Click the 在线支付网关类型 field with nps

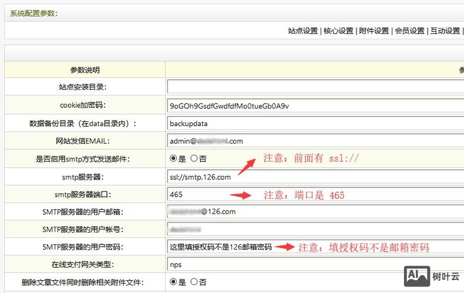point(315,264)
